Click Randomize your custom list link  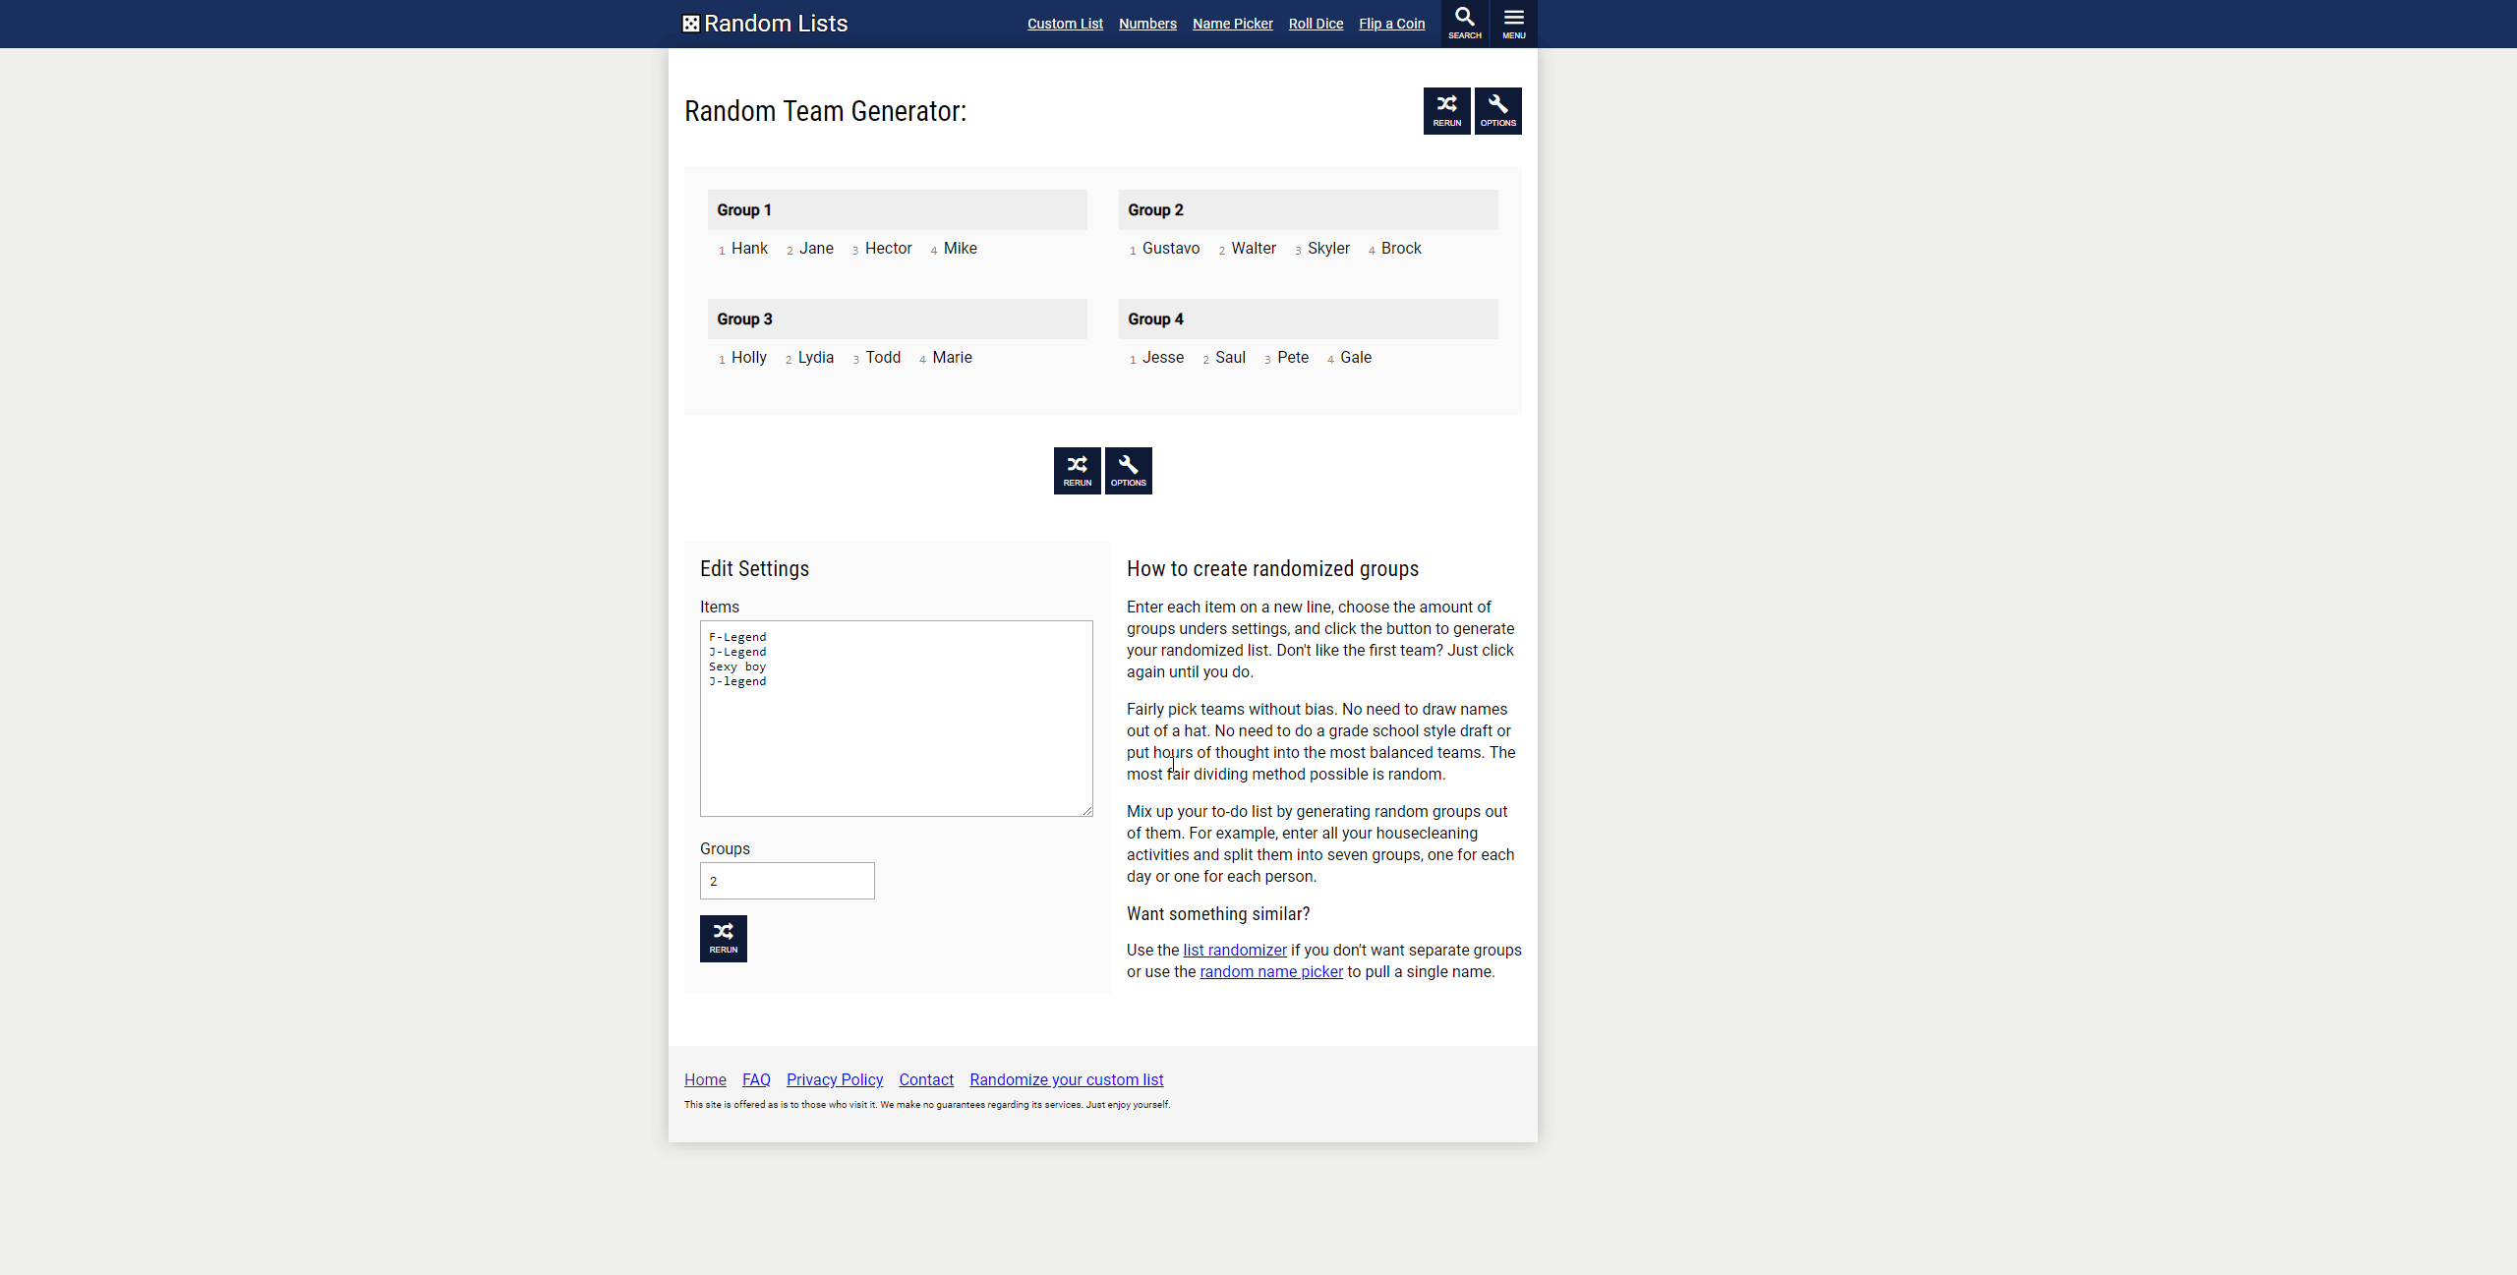(x=1066, y=1079)
